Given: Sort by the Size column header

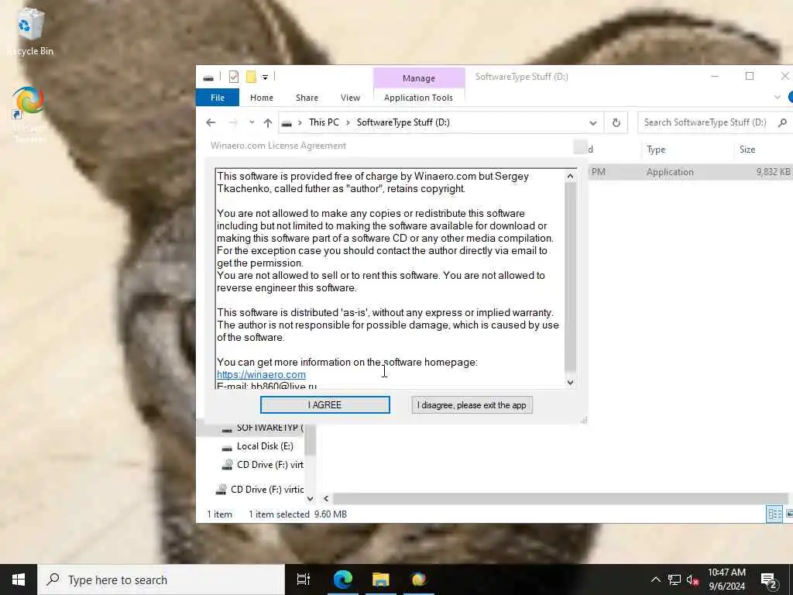Looking at the screenshot, I should click(747, 150).
